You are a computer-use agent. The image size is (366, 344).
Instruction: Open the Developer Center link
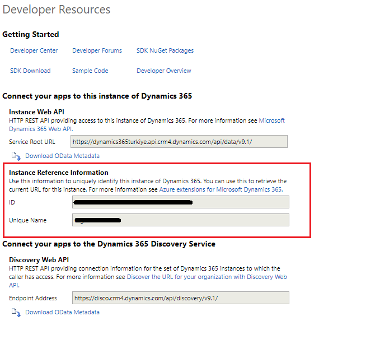(34, 50)
